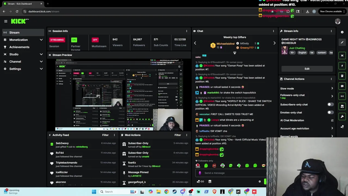Select Stream in left sidebar
The height and width of the screenshot is (196, 348).
(23, 33)
